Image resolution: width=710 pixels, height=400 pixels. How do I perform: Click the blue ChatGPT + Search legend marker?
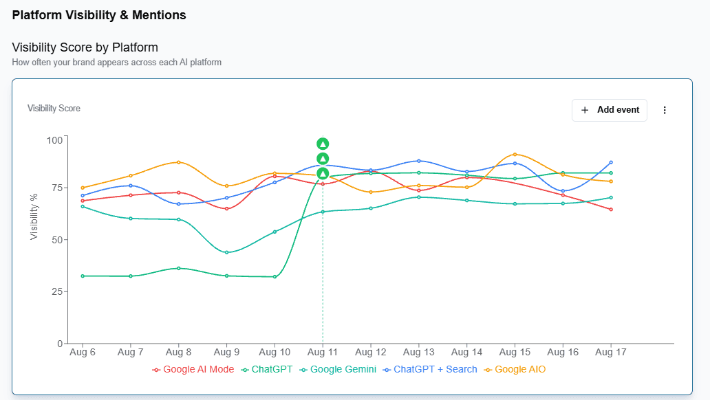point(387,370)
